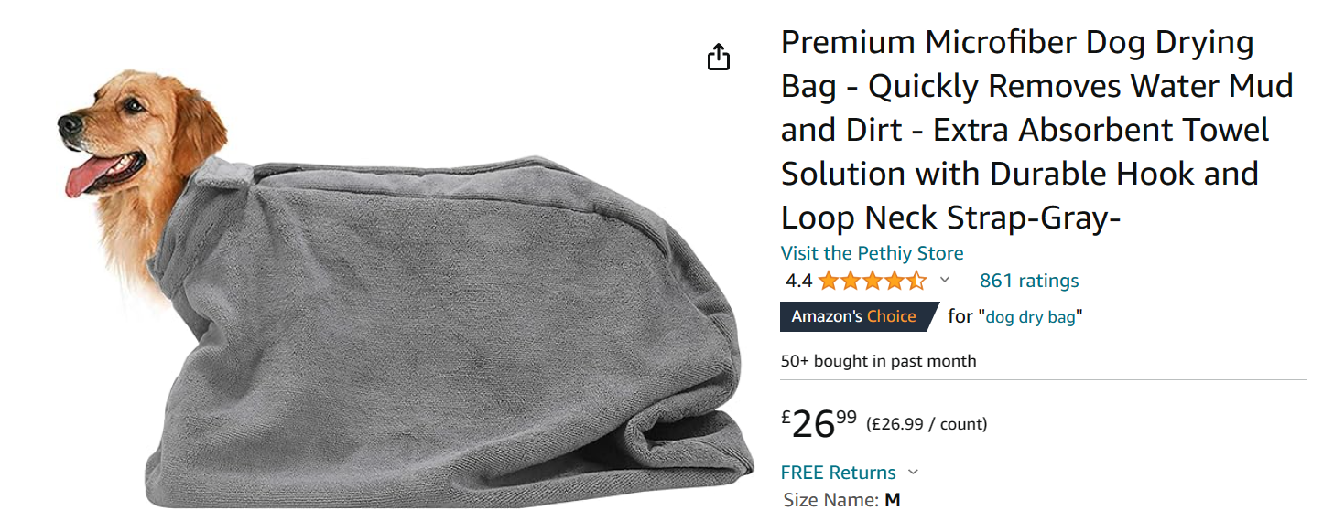The image size is (1323, 521).
Task: Open the 861 ratings link
Action: tap(1029, 281)
